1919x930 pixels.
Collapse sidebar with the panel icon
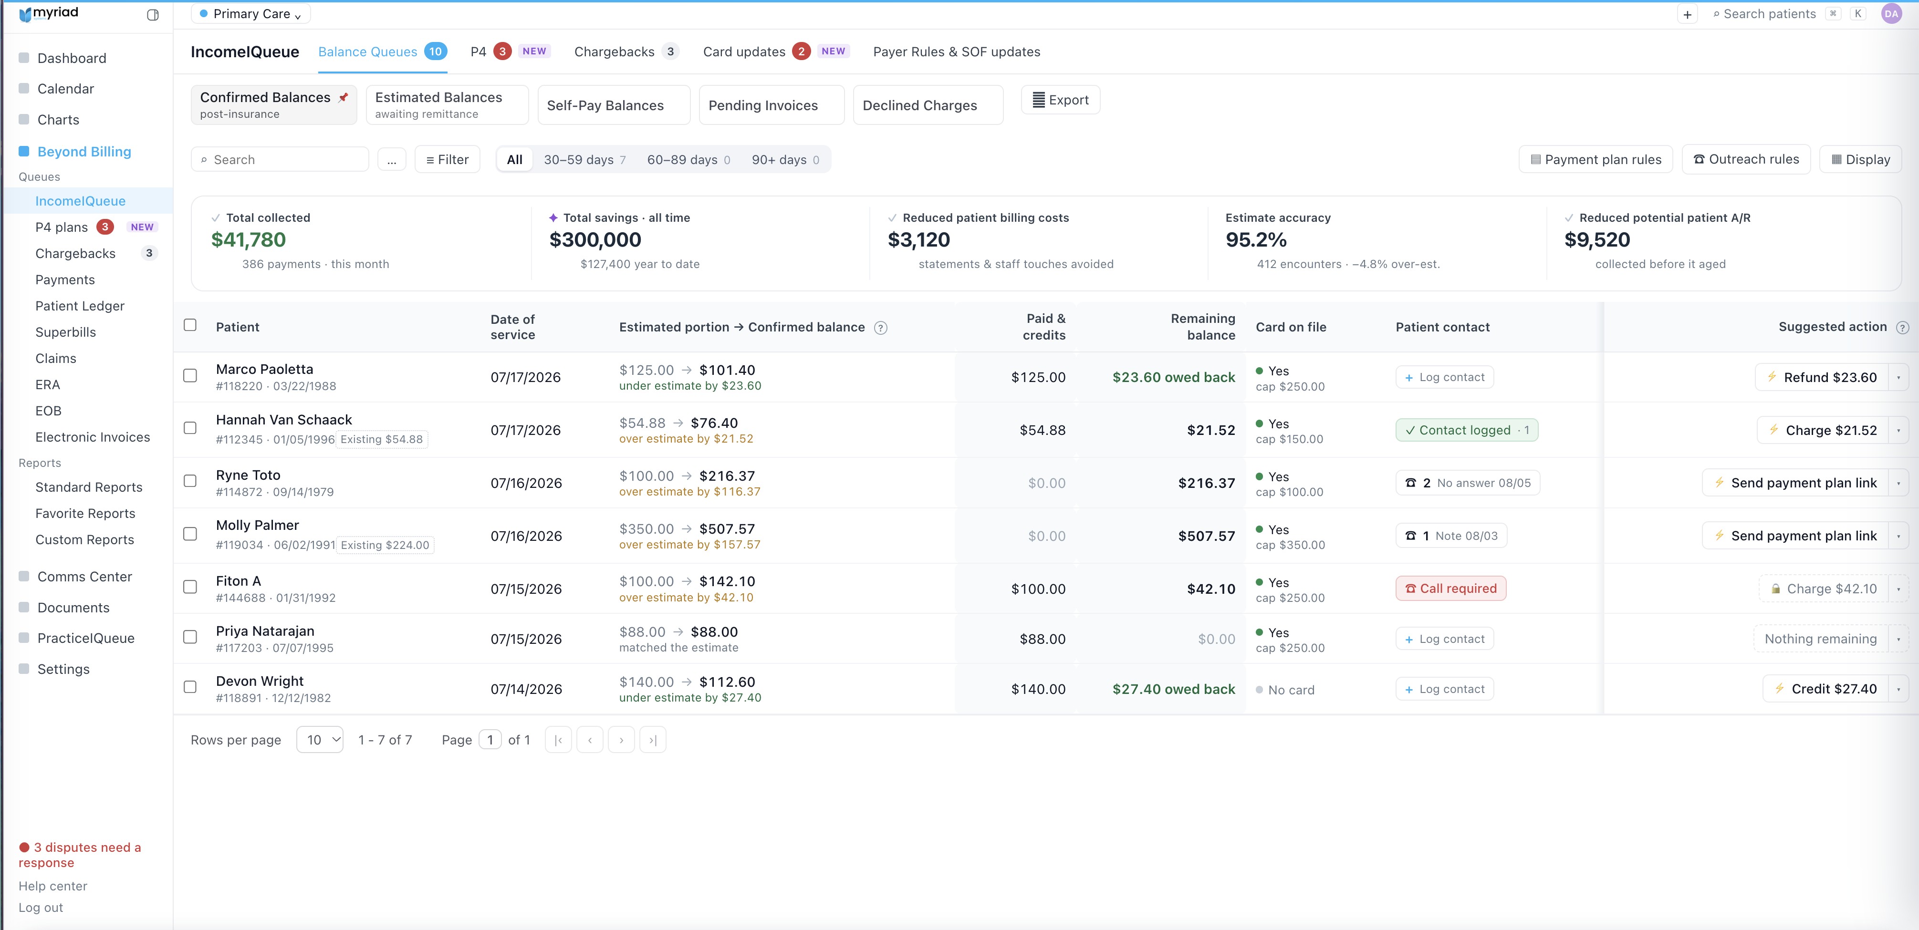pos(153,15)
